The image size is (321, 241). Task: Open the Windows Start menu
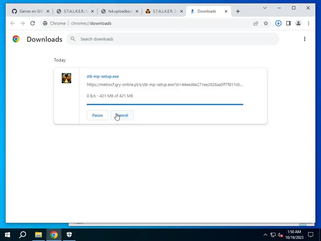coord(8,235)
